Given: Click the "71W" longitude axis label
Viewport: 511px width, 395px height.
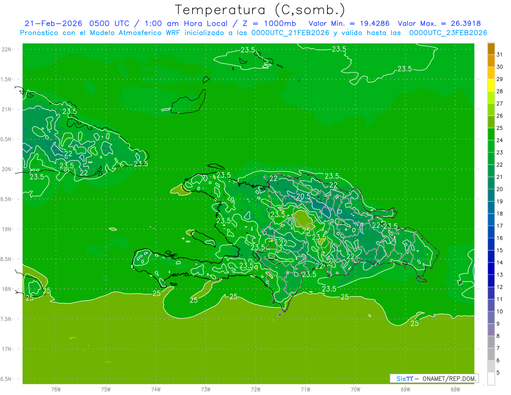Looking at the screenshot, I should pyautogui.click(x=305, y=389).
